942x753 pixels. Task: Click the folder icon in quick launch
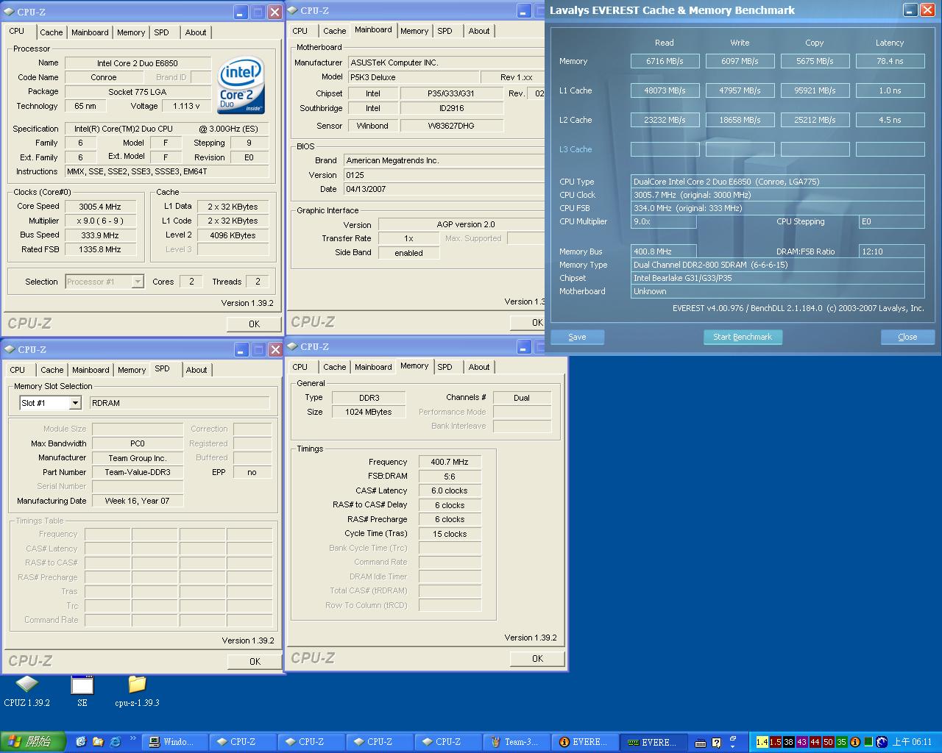98,742
